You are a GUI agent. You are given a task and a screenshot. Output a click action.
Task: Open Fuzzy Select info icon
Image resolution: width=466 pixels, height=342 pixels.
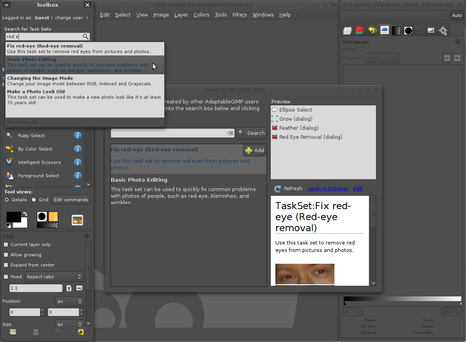click(77, 136)
